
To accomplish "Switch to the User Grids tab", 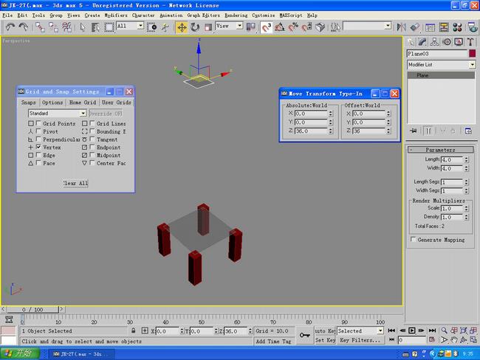I will (117, 103).
